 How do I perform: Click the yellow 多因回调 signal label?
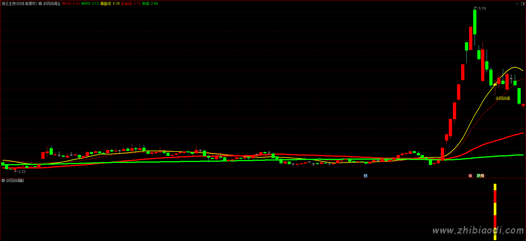pyautogui.click(x=503, y=98)
